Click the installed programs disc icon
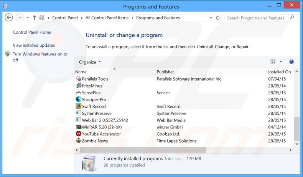This screenshot has width=303, height=177. pyautogui.click(x=89, y=164)
